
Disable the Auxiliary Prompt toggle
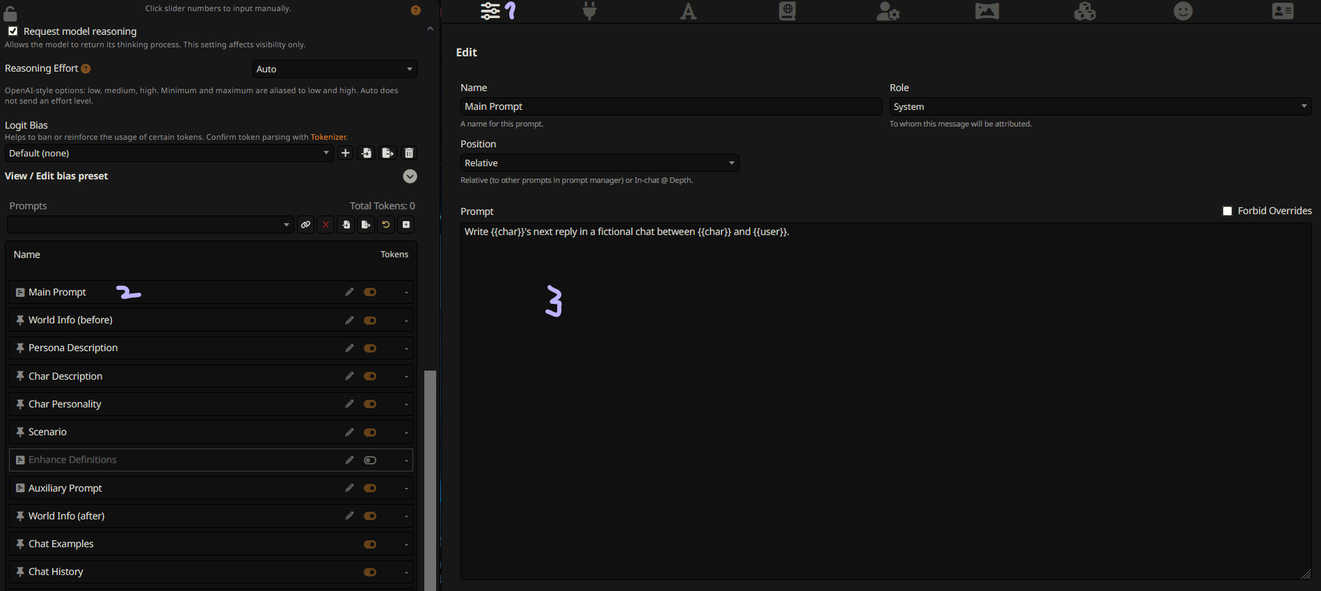click(x=370, y=488)
